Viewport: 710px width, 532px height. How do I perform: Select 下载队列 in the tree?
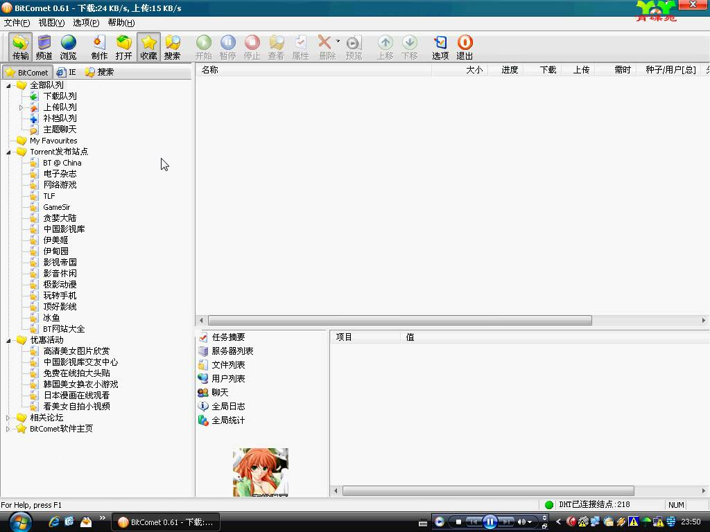click(60, 96)
